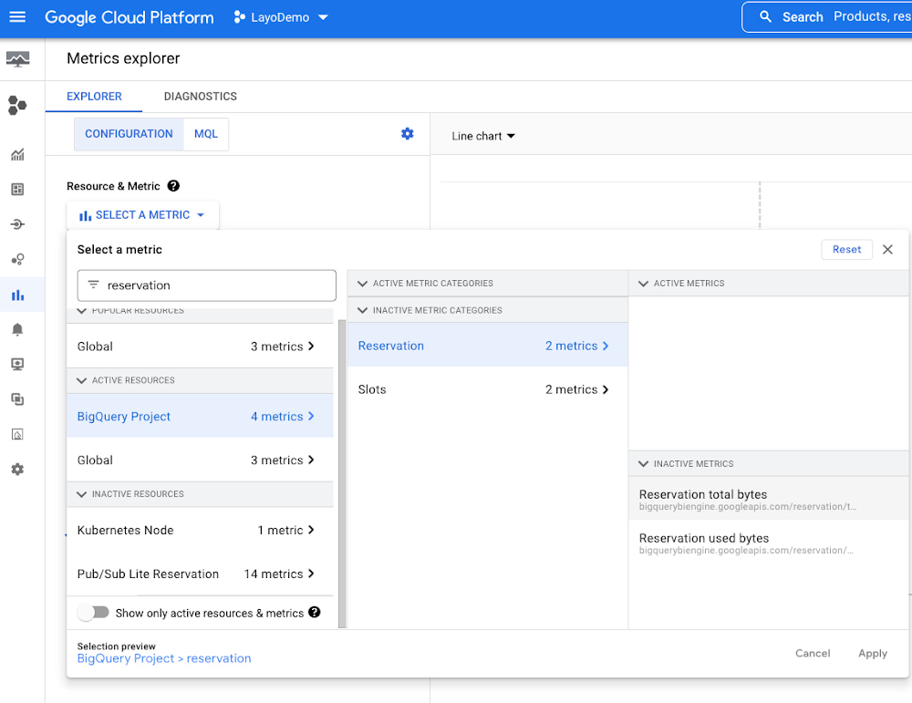The height and width of the screenshot is (703, 912).
Task: Open the SELECT A METRIC dropdown
Action: (142, 215)
